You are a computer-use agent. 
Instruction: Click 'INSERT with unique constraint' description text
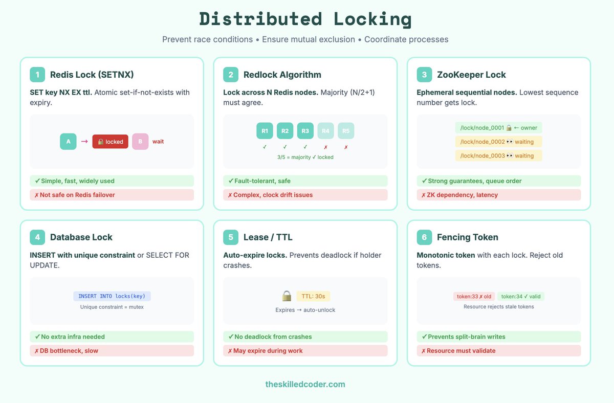[x=82, y=255]
